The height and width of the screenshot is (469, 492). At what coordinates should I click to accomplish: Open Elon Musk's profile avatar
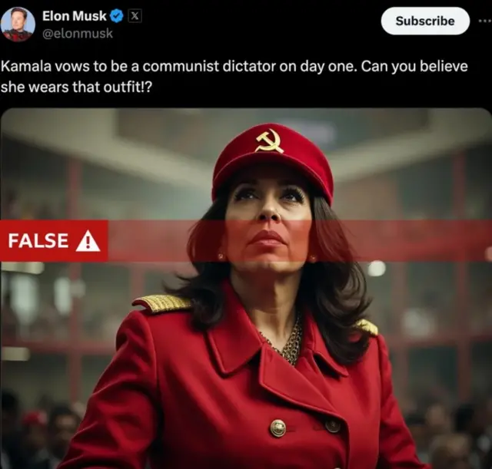point(18,25)
